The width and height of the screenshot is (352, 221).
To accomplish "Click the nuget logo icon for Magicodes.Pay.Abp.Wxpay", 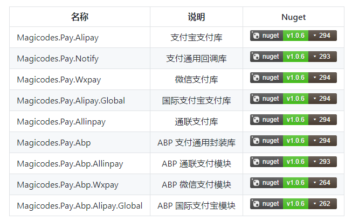I will 256,183.
